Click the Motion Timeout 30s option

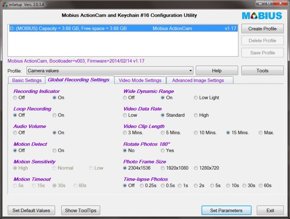click(x=59, y=186)
